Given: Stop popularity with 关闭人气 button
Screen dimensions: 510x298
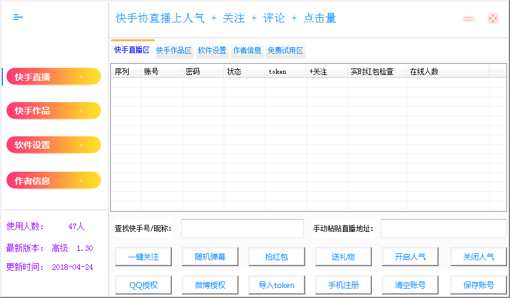Looking at the screenshot, I should point(479,257).
